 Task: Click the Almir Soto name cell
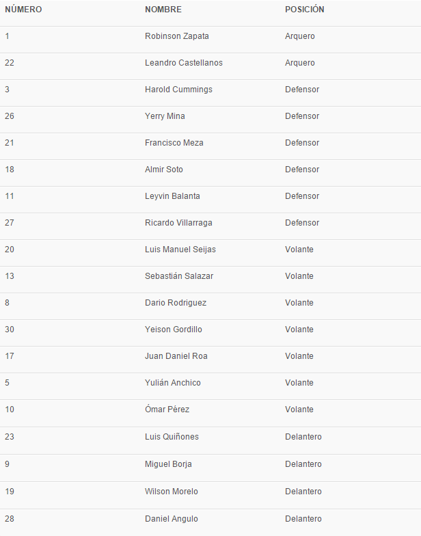click(x=164, y=170)
